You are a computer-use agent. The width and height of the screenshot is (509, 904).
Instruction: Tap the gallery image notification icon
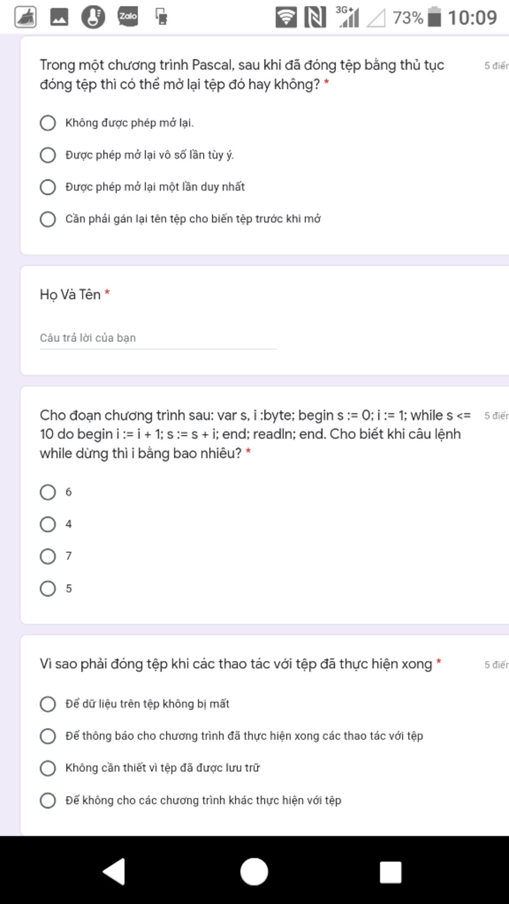(59, 17)
